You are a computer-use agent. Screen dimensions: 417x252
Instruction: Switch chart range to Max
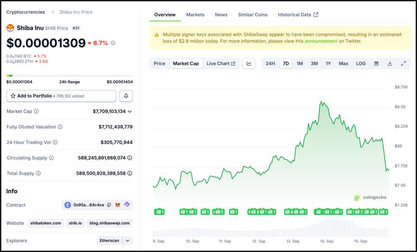pos(343,63)
